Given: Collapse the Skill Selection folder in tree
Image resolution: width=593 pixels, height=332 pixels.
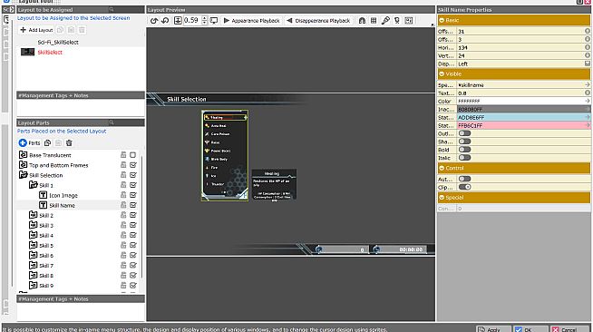Looking at the screenshot, I should click(23, 175).
